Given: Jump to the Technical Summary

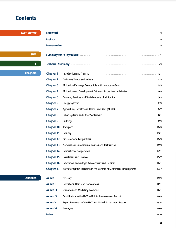Looking at the screenshot, I should (x=58, y=64).
